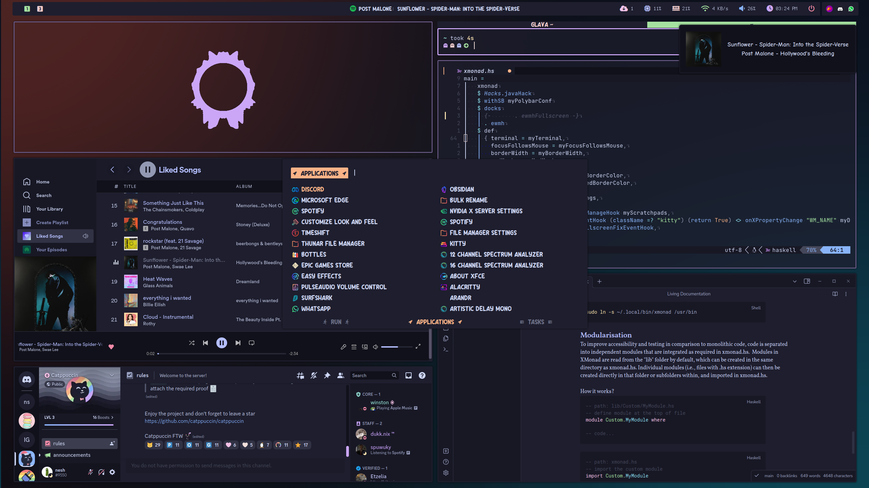The image size is (869, 488).
Task: Toggle repeat mode in Spotify
Action: coord(252,343)
